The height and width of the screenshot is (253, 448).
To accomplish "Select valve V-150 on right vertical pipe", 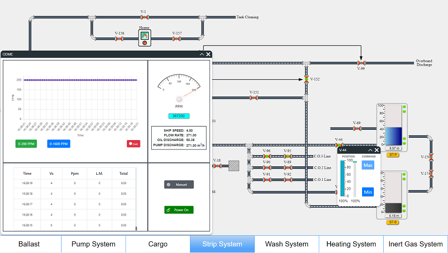I will click(431, 157).
